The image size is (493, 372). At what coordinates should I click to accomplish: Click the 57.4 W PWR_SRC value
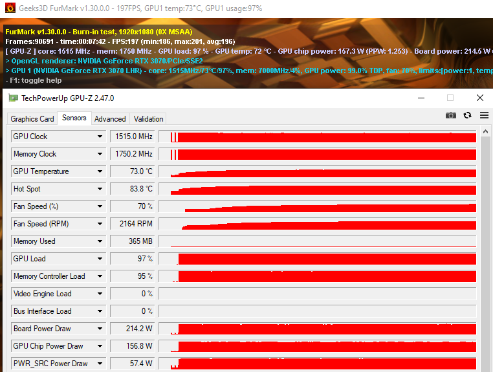pyautogui.click(x=133, y=364)
